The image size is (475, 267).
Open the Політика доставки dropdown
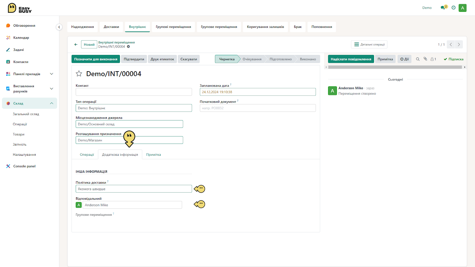pos(134,189)
